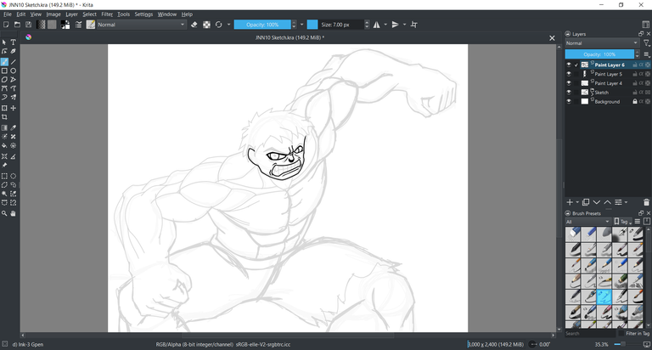This screenshot has width=652, height=350.
Task: Hide the Sketch layer
Action: [x=569, y=92]
